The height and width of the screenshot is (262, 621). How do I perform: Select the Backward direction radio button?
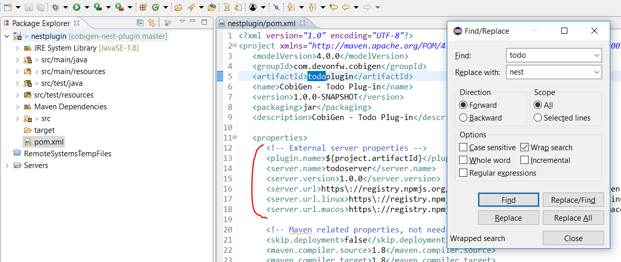pos(463,118)
